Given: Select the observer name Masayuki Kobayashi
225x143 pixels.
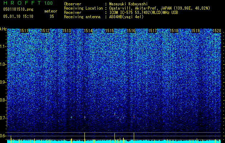Looking at the screenshot, I should 128,4.
